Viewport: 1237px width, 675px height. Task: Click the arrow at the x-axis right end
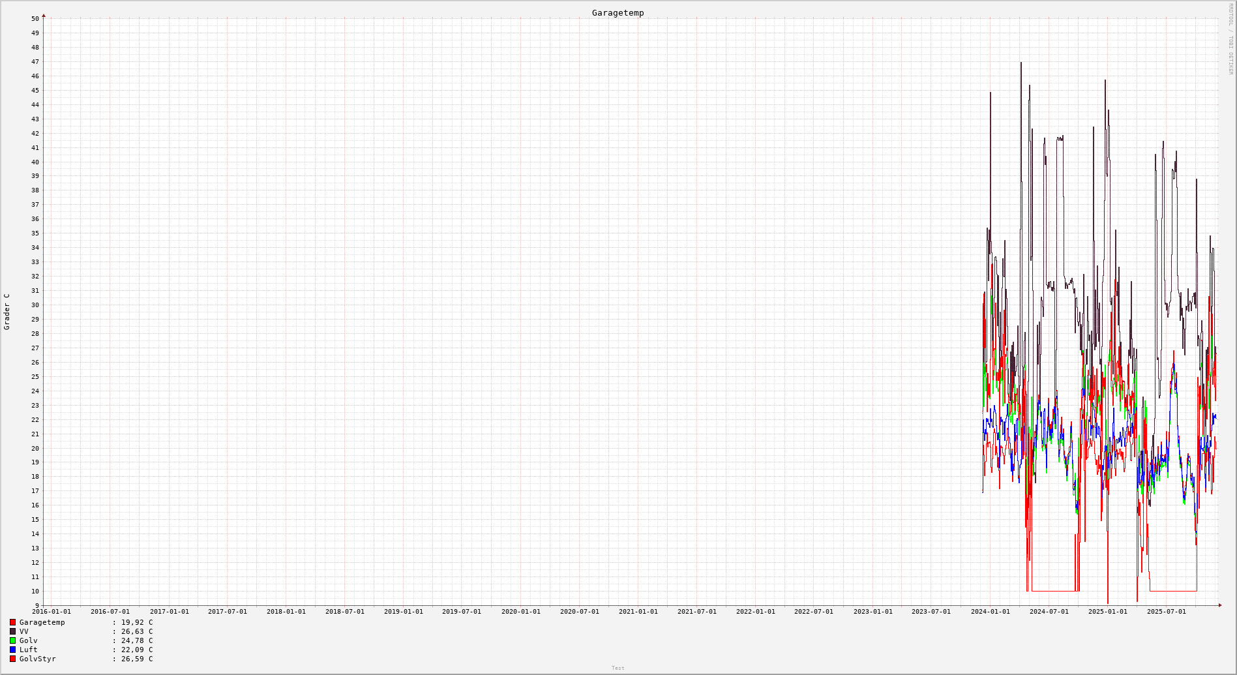pyautogui.click(x=1220, y=605)
